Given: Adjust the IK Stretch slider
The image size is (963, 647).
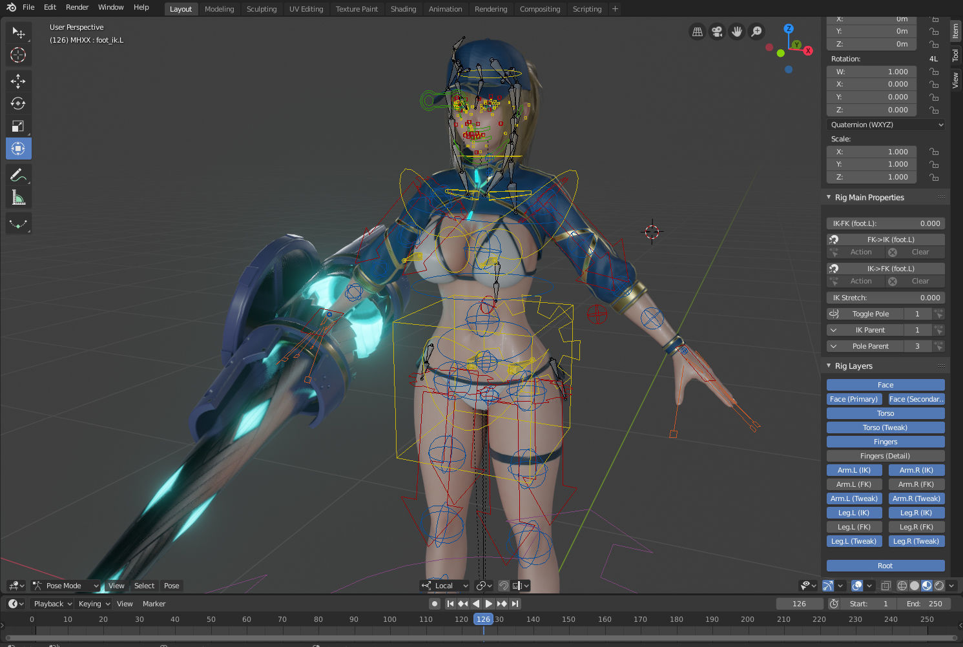Looking at the screenshot, I should (x=885, y=298).
